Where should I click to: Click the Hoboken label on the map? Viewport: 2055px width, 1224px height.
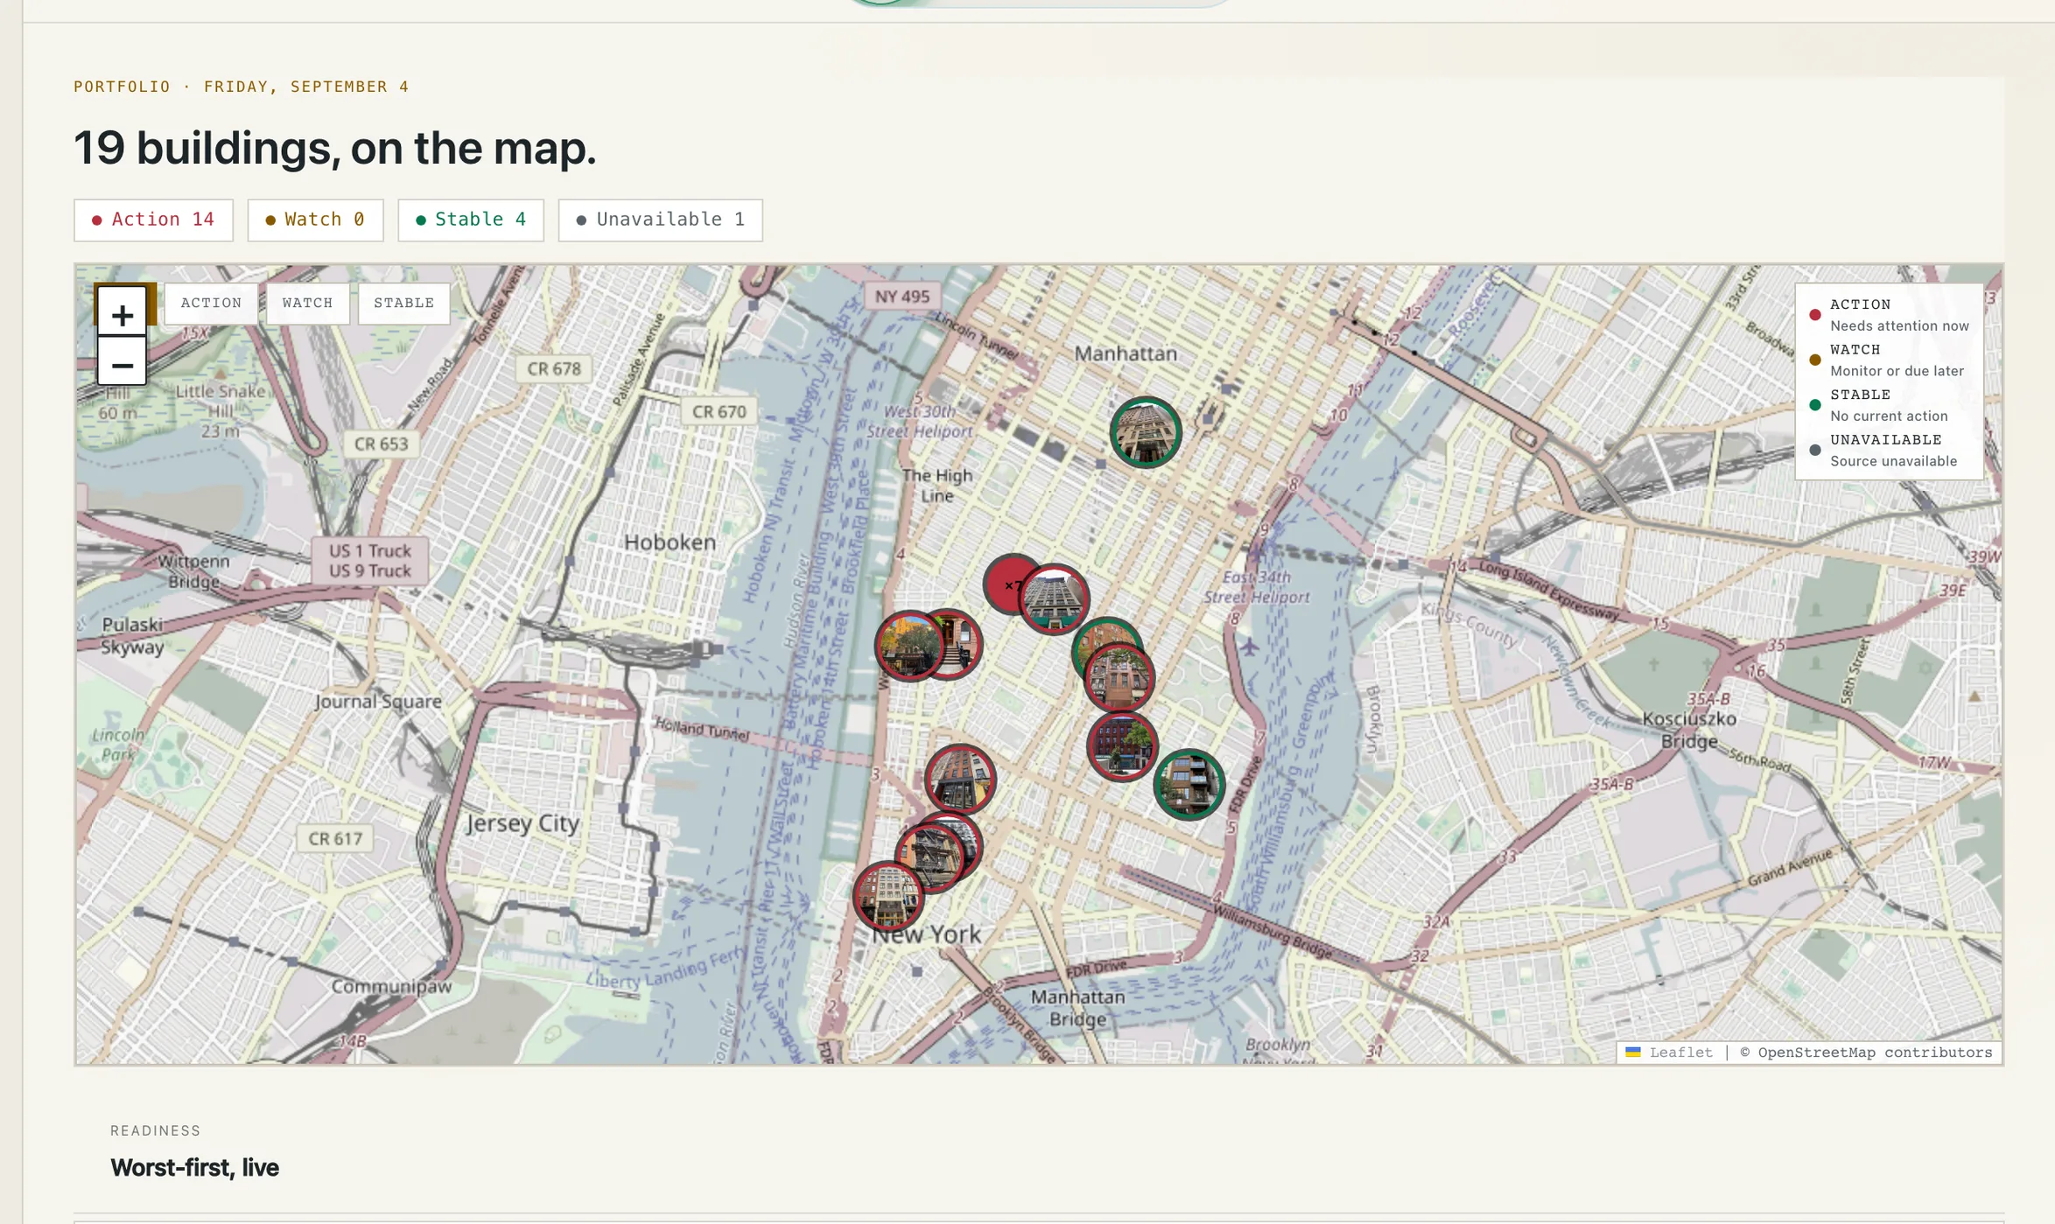pyautogui.click(x=670, y=542)
